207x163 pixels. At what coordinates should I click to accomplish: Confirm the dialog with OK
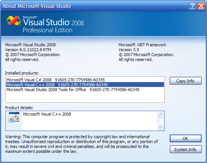(x=186, y=139)
